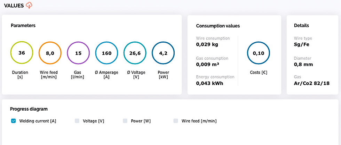Enable the Power [W] checkbox
Viewport: 341px width, 145px height.
click(x=125, y=121)
